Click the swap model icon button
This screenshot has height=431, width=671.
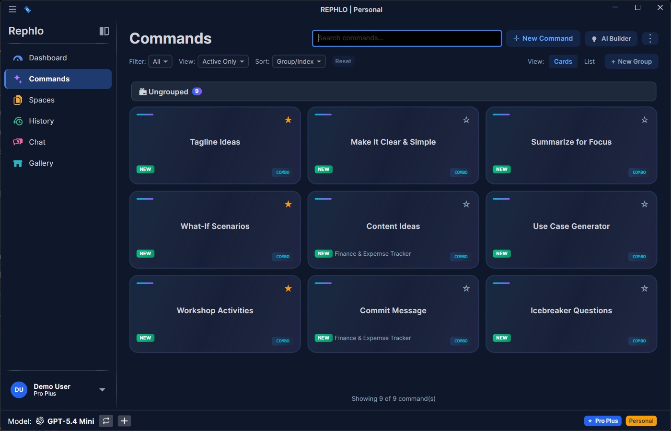click(x=106, y=421)
